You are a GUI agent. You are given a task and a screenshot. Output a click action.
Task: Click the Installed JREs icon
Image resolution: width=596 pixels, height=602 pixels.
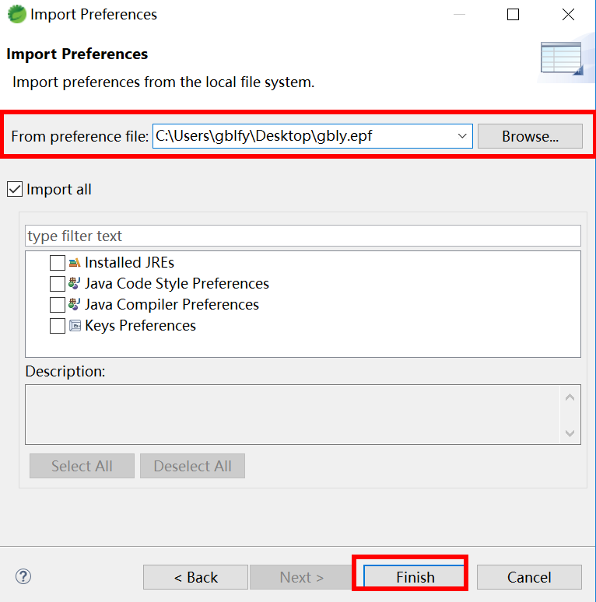point(75,263)
